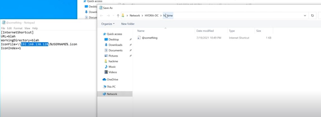Click the 1 KB size cell
321x117 pixels.
point(268,38)
